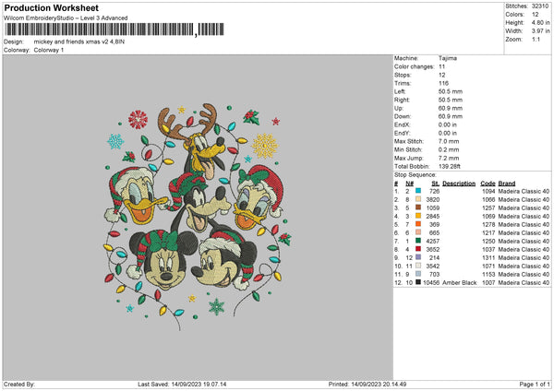
Task: Click the lavender swatch for code 1311
Action: [x=418, y=257]
